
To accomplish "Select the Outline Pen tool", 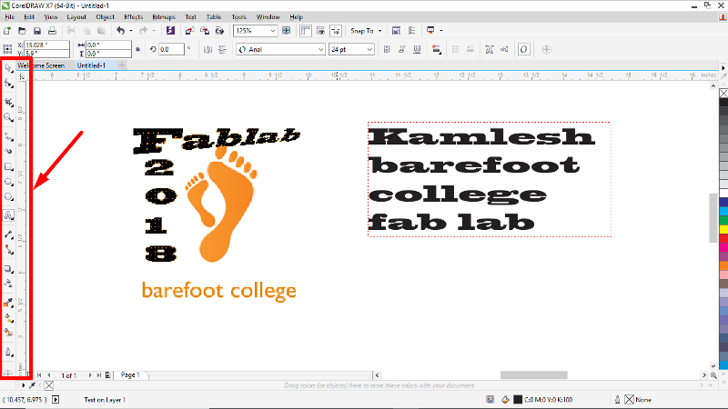I will click(x=8, y=352).
